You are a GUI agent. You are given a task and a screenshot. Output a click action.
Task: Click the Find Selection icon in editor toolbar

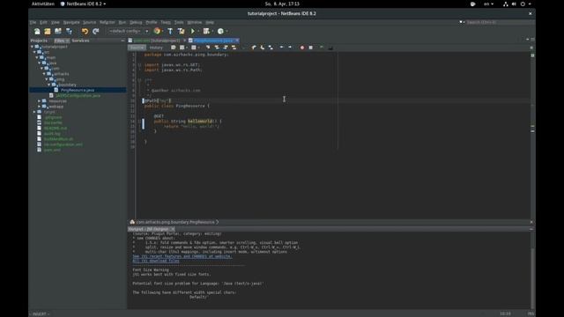(x=208, y=48)
